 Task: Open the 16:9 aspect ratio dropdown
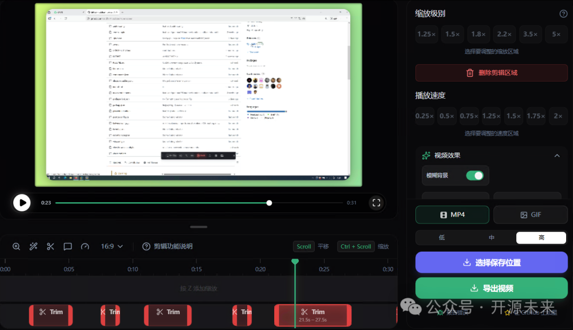pos(112,246)
